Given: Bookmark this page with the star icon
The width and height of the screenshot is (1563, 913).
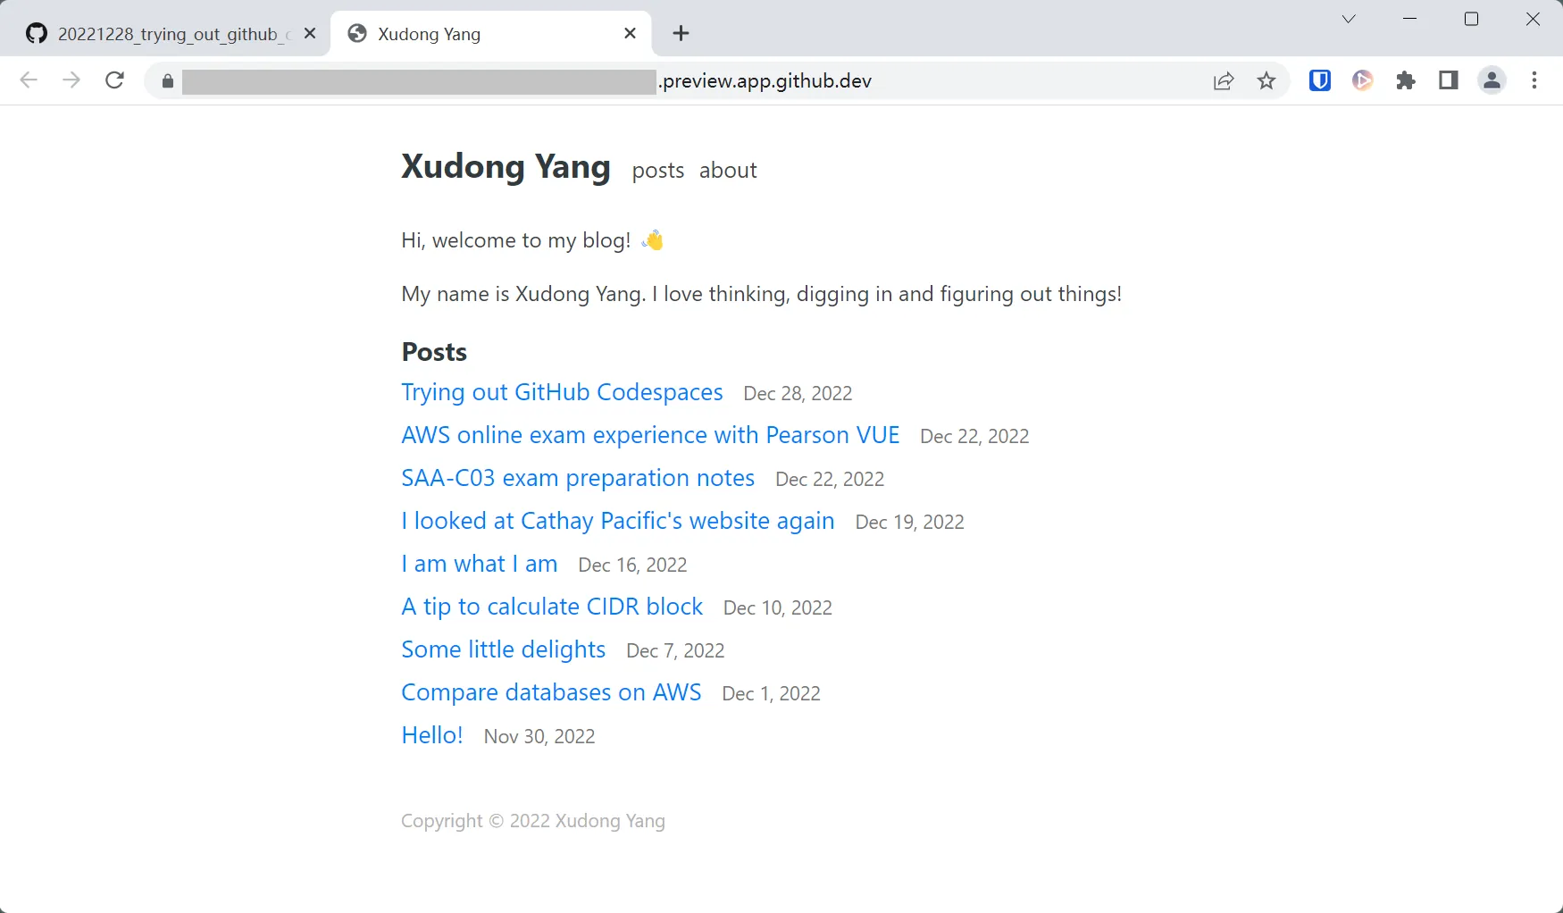Looking at the screenshot, I should tap(1266, 80).
